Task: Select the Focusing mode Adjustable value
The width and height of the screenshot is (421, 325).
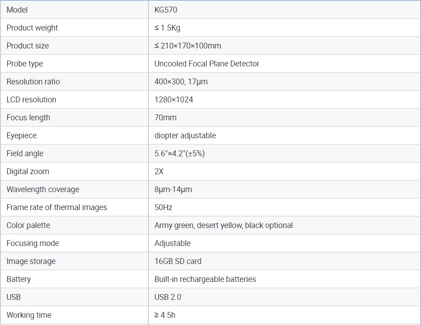Action: tap(172, 243)
